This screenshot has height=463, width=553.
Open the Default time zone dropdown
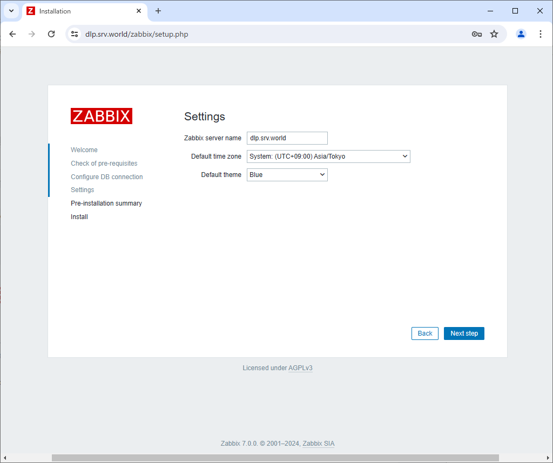click(x=328, y=156)
